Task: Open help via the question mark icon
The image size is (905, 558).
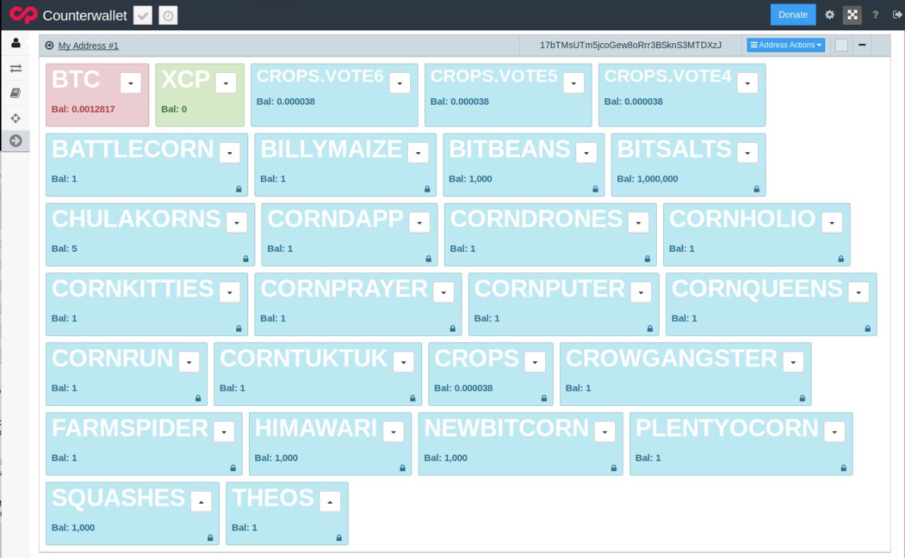Action: (x=876, y=14)
